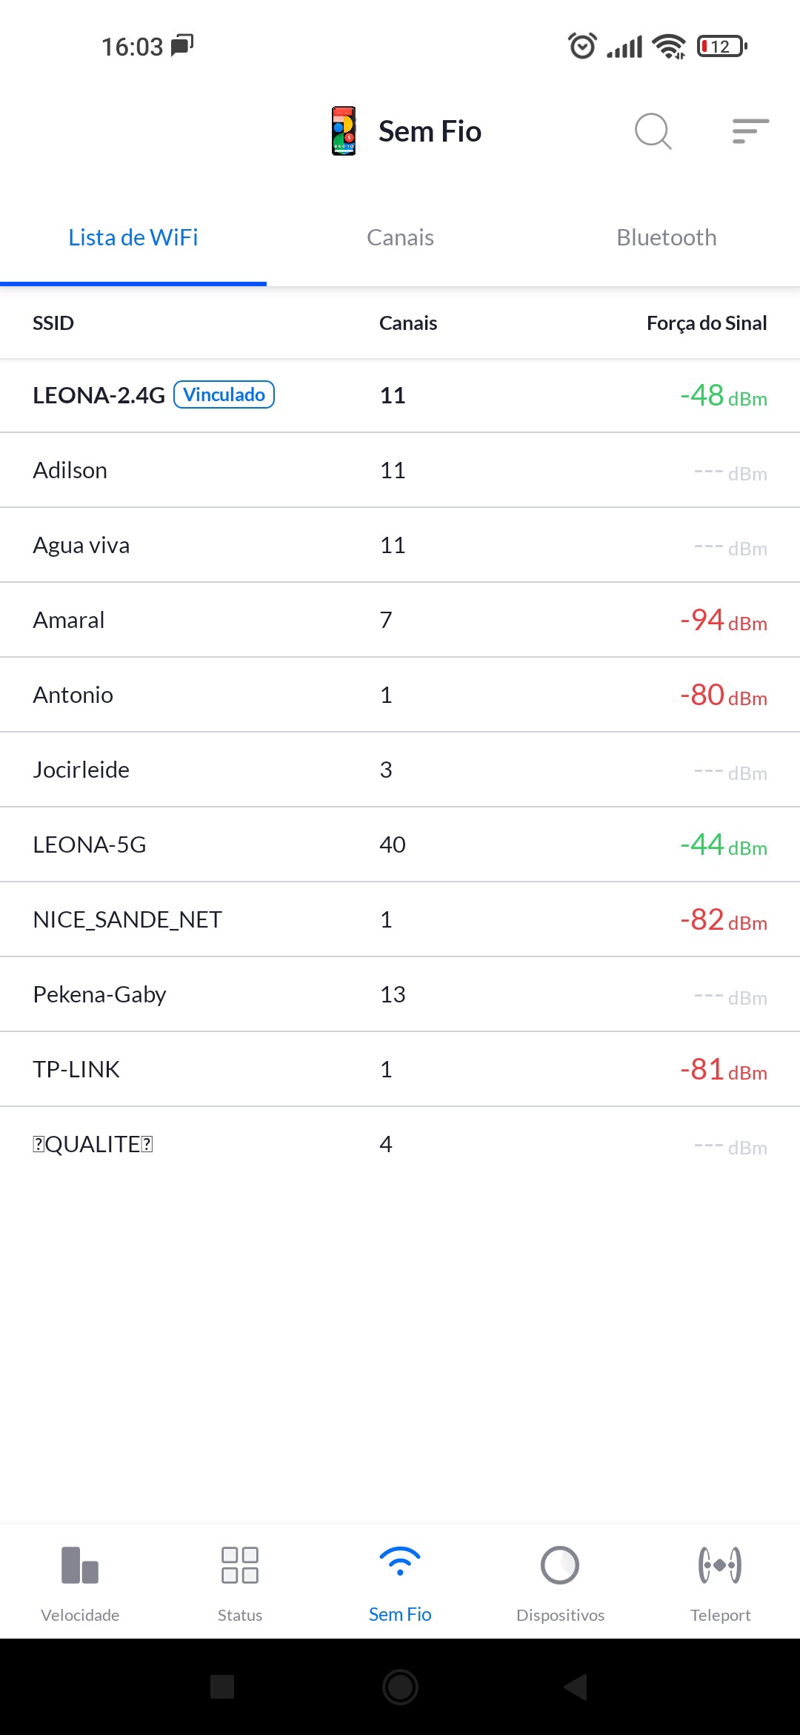Select the TP-LINK network row
The width and height of the screenshot is (800, 1735).
point(400,1069)
